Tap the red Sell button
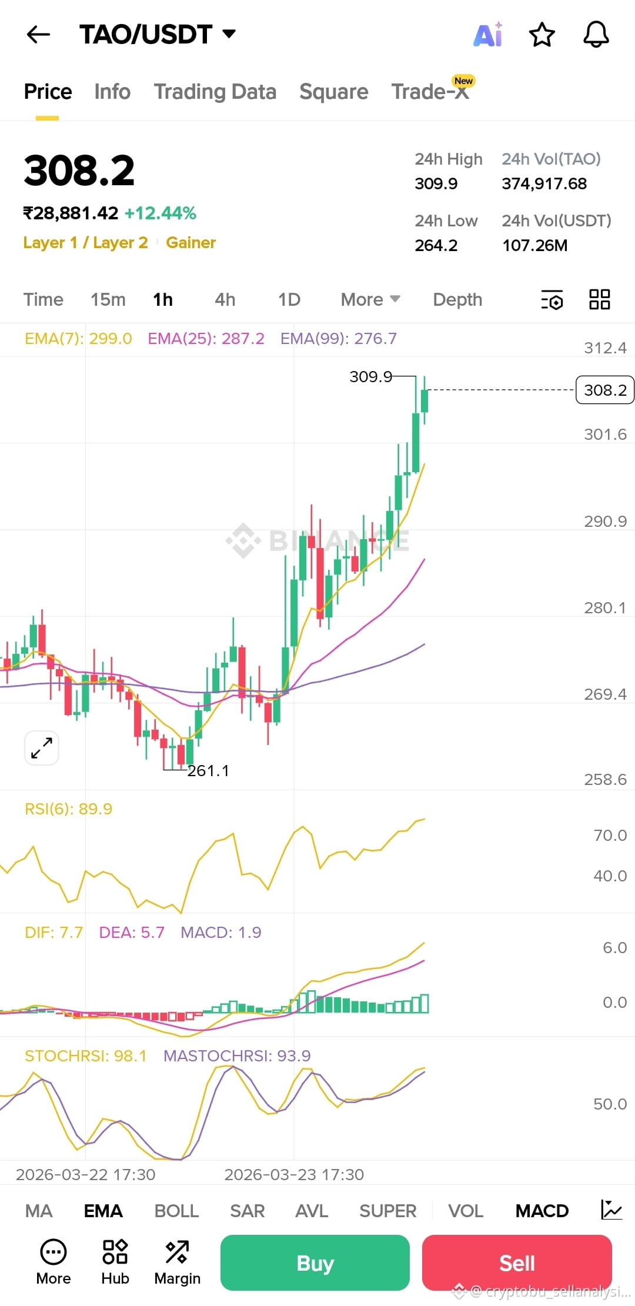Image resolution: width=635 pixels, height=1306 pixels. click(517, 1262)
